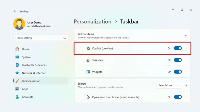The width and height of the screenshot is (200, 112).
Task: Open the System settings page
Action: [26, 57]
